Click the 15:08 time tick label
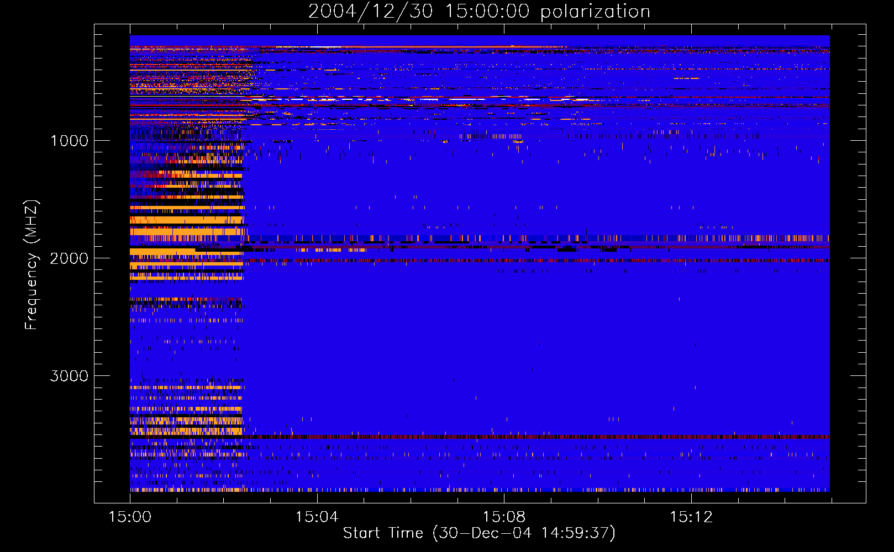Viewport: 894px width, 552px height. 504,517
